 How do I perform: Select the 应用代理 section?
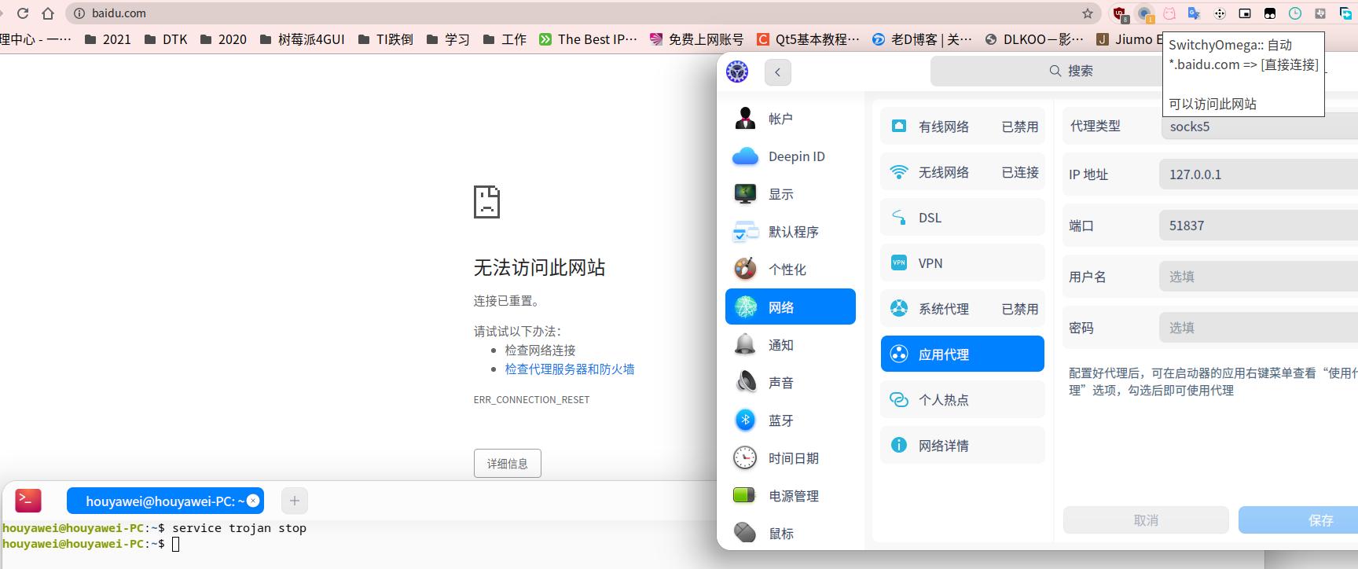pos(963,354)
